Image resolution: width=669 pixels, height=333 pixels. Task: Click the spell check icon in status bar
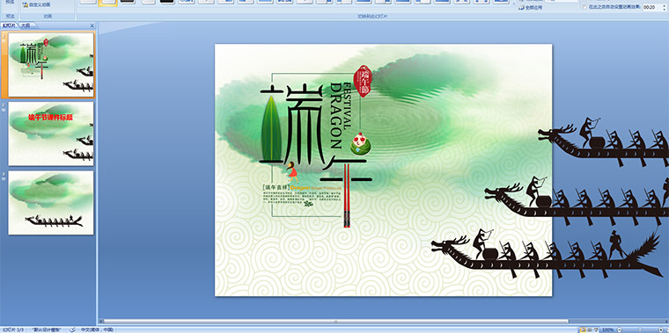72,329
